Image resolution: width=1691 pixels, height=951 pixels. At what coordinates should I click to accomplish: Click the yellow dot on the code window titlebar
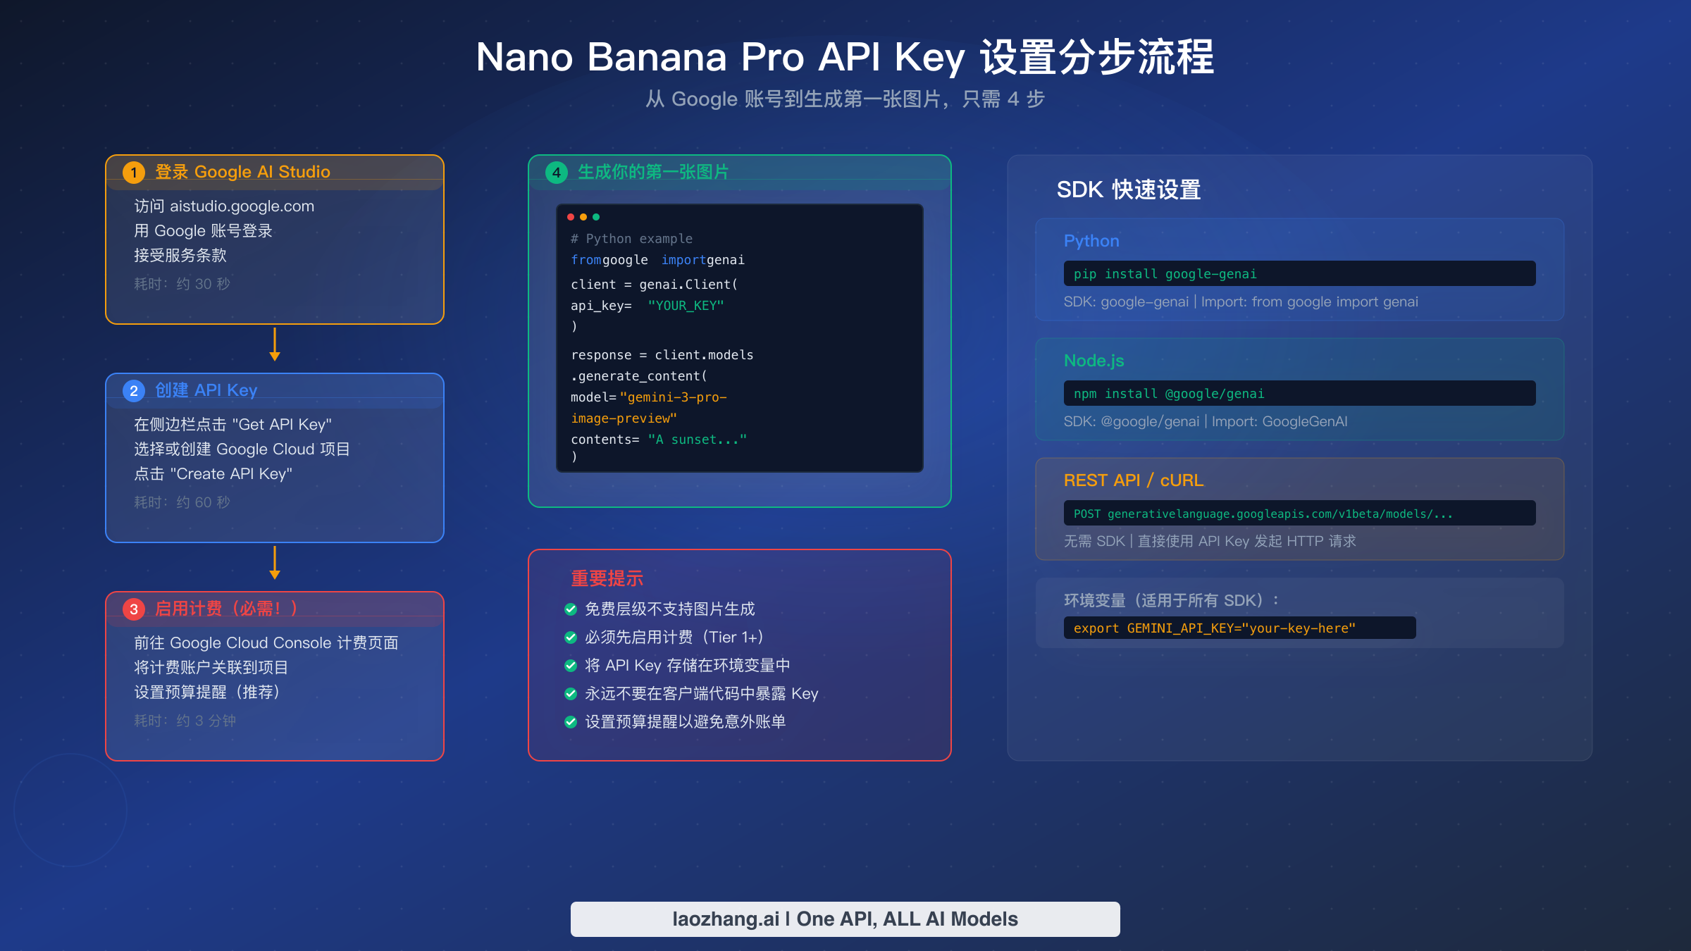tap(582, 218)
